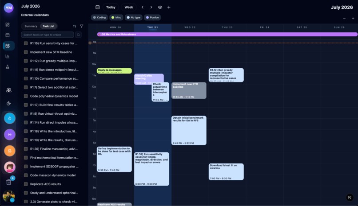Go to previous week arrow

[x=143, y=7]
